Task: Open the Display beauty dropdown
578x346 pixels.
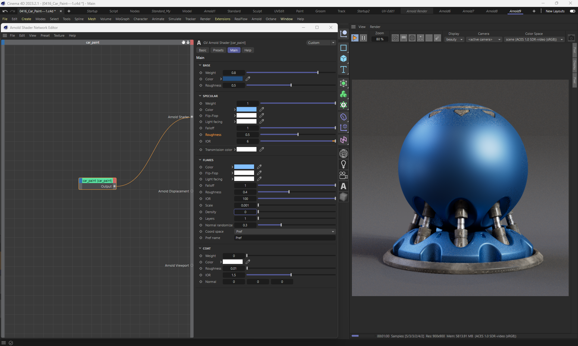Action: (x=454, y=39)
